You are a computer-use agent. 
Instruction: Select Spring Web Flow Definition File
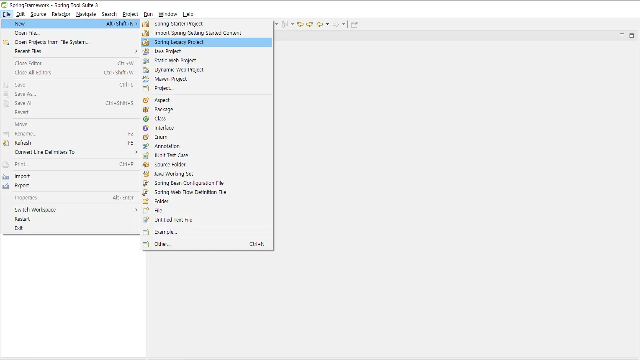pos(207,192)
